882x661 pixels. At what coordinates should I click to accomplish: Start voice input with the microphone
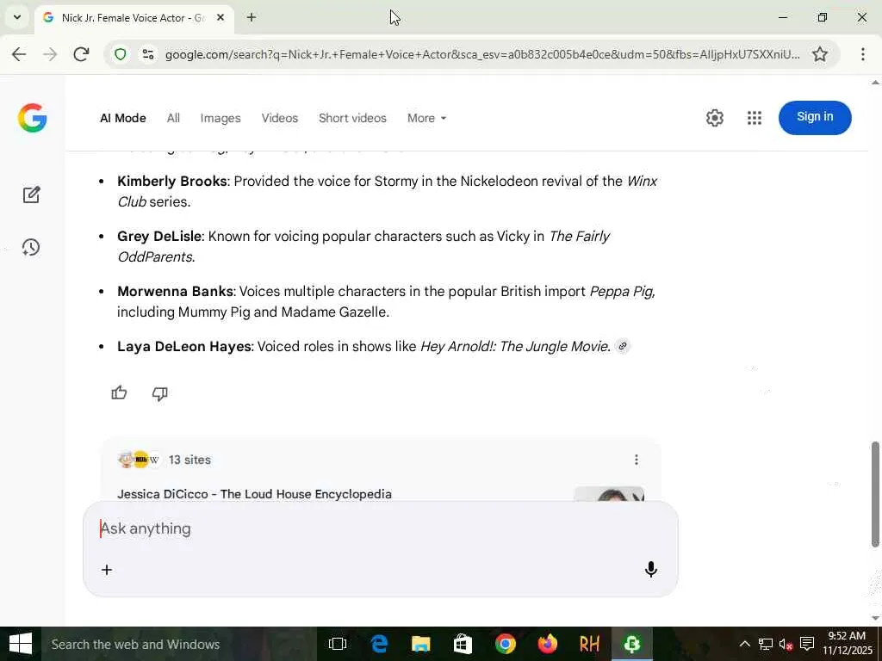point(651,570)
